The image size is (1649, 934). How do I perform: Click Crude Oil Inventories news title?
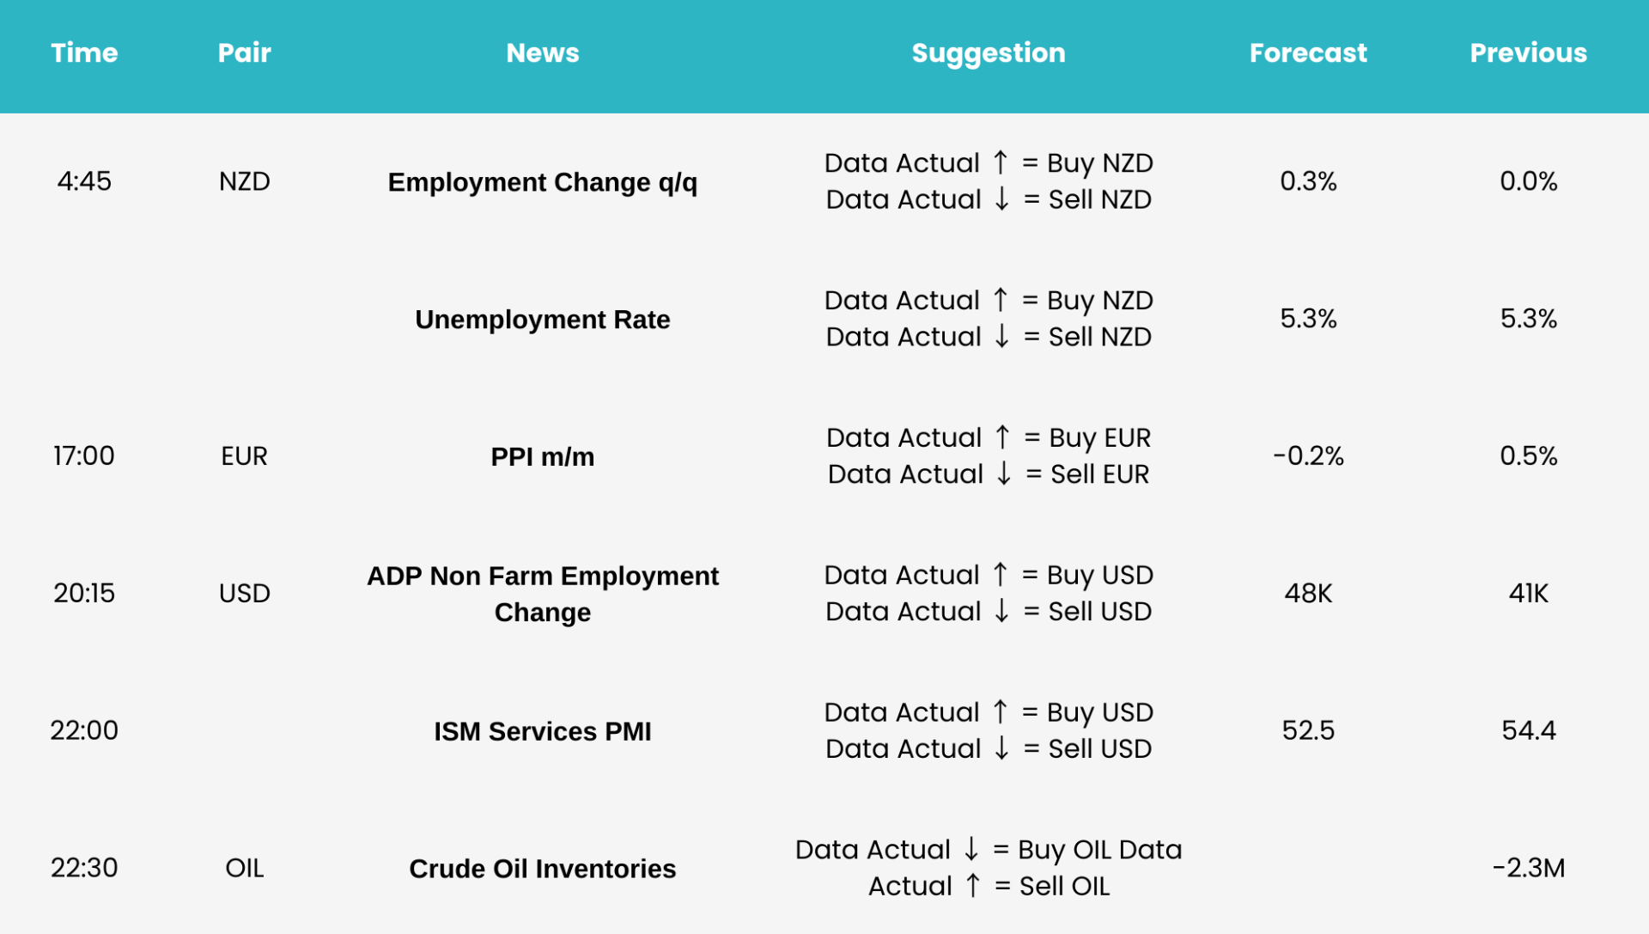543,869
